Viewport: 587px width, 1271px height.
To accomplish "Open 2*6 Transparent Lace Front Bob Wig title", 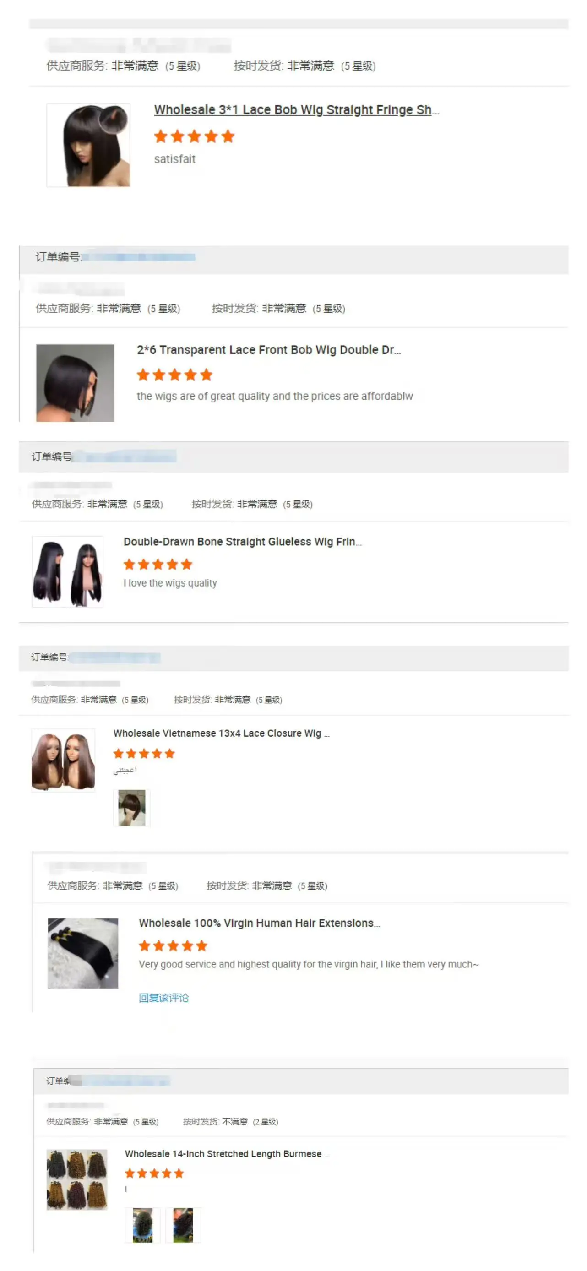I will [x=269, y=350].
